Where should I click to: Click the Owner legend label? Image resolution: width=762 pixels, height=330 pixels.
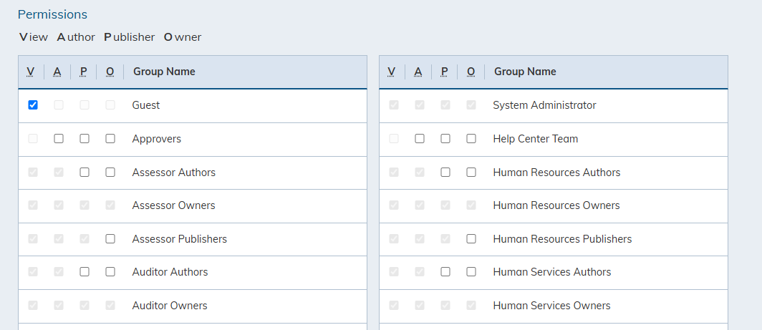pyautogui.click(x=182, y=37)
